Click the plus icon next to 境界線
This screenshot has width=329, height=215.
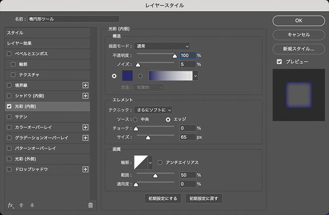86,85
